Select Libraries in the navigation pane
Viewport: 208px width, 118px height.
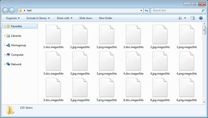pyautogui.click(x=16, y=36)
